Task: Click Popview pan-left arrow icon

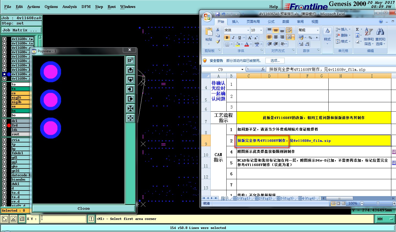Action: pyautogui.click(x=131, y=89)
